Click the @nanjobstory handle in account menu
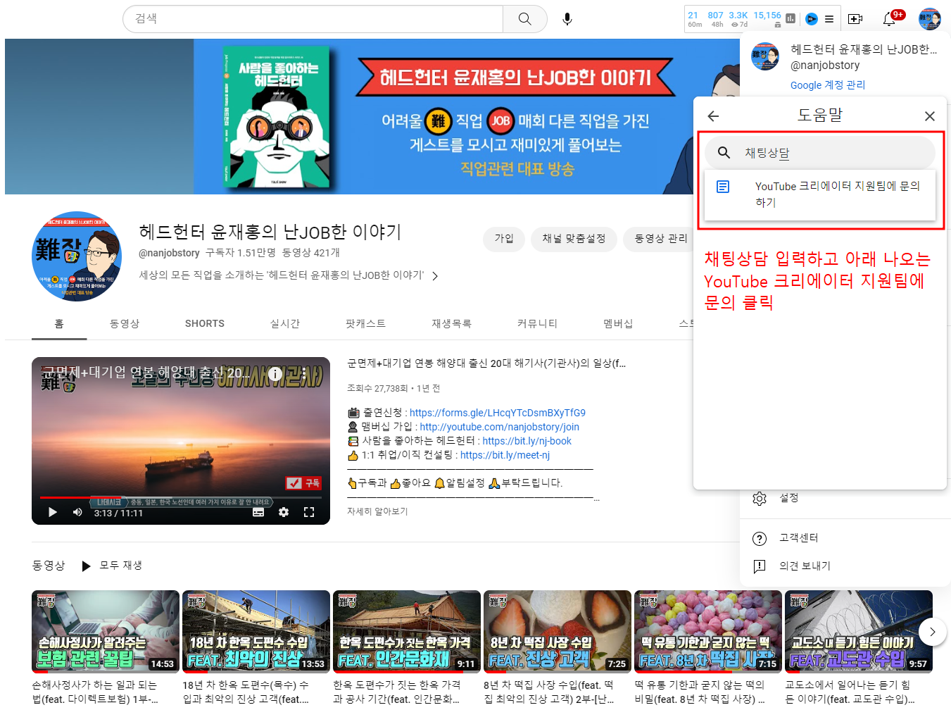The width and height of the screenshot is (951, 710). click(825, 66)
